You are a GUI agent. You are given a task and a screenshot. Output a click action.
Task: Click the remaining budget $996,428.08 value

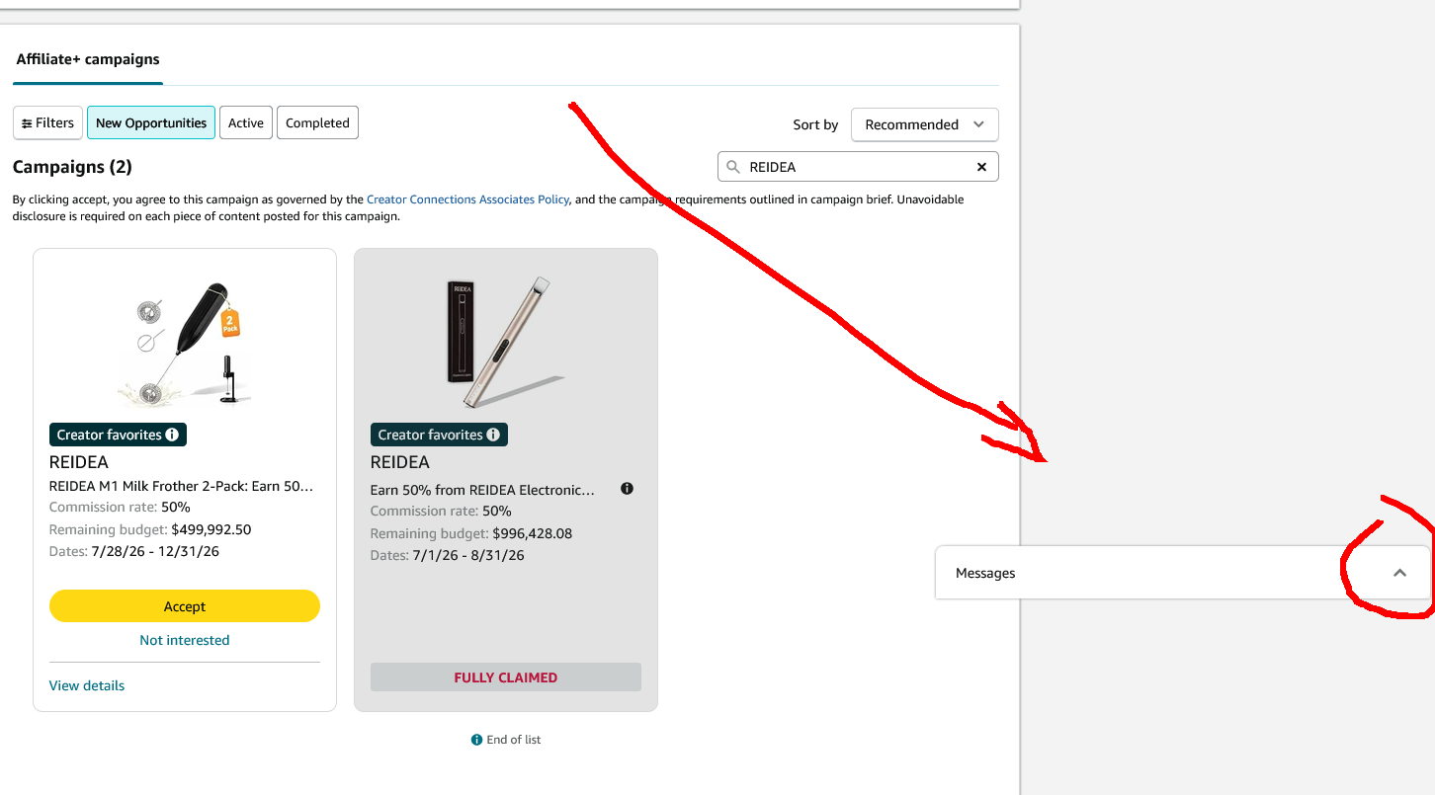(533, 533)
